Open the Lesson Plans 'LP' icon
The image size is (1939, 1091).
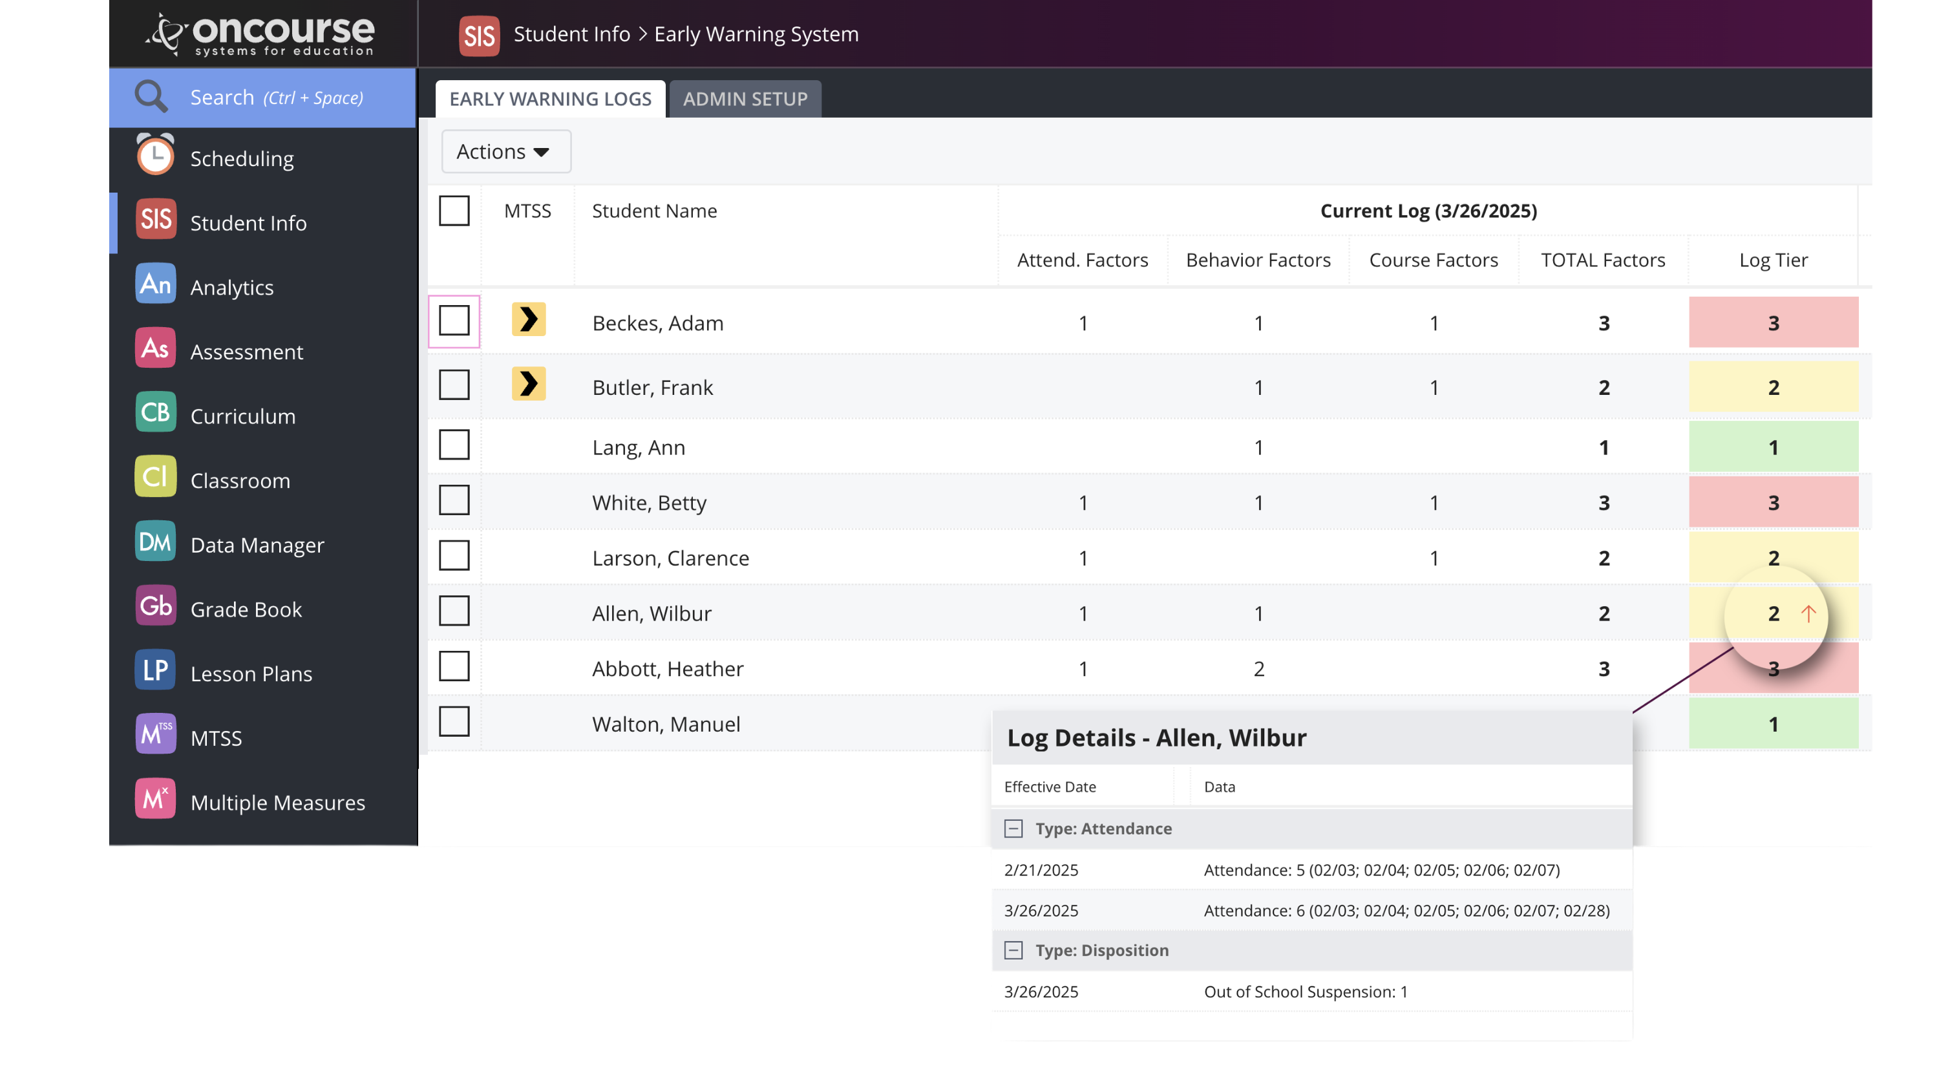coord(155,670)
